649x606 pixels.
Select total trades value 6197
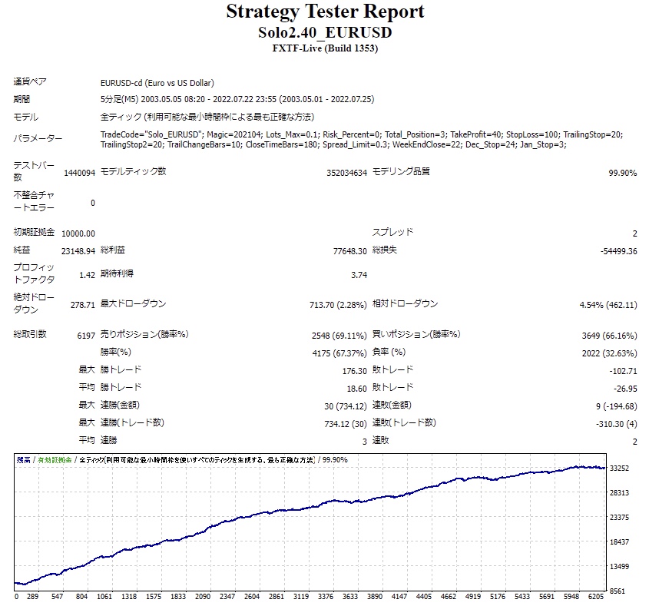point(86,336)
